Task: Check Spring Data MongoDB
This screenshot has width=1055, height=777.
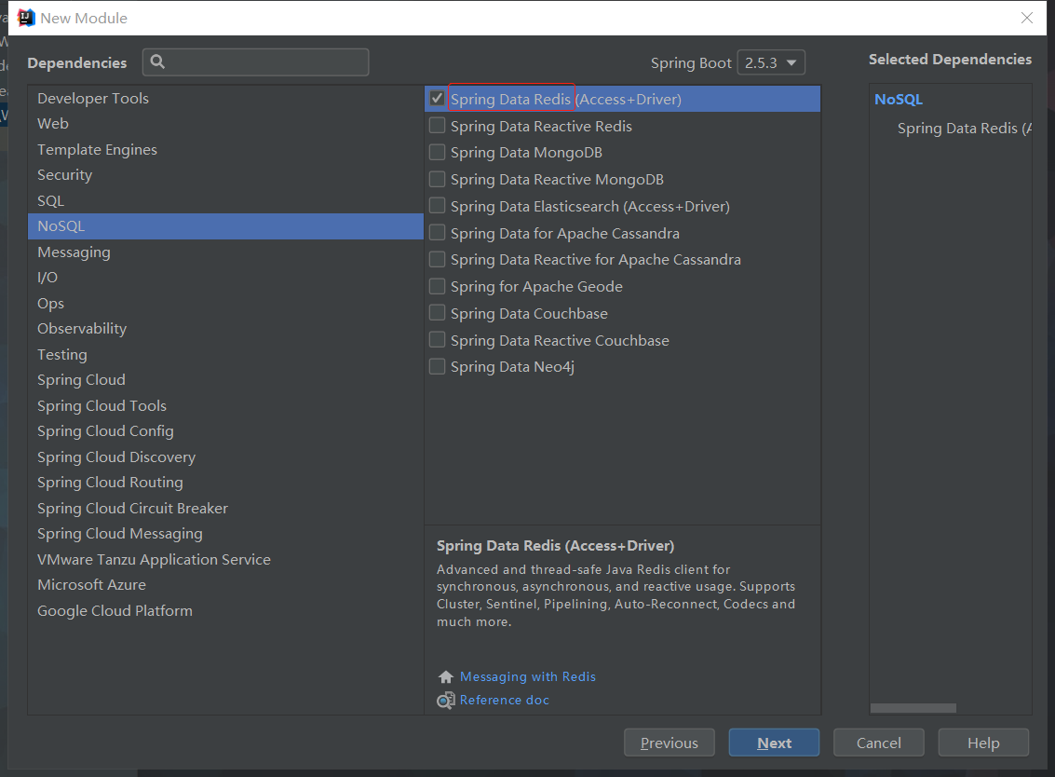Action: click(x=438, y=152)
